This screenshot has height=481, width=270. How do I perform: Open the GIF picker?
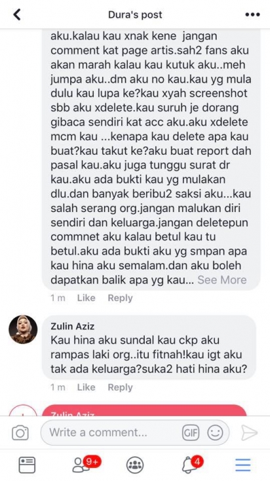tap(191, 433)
